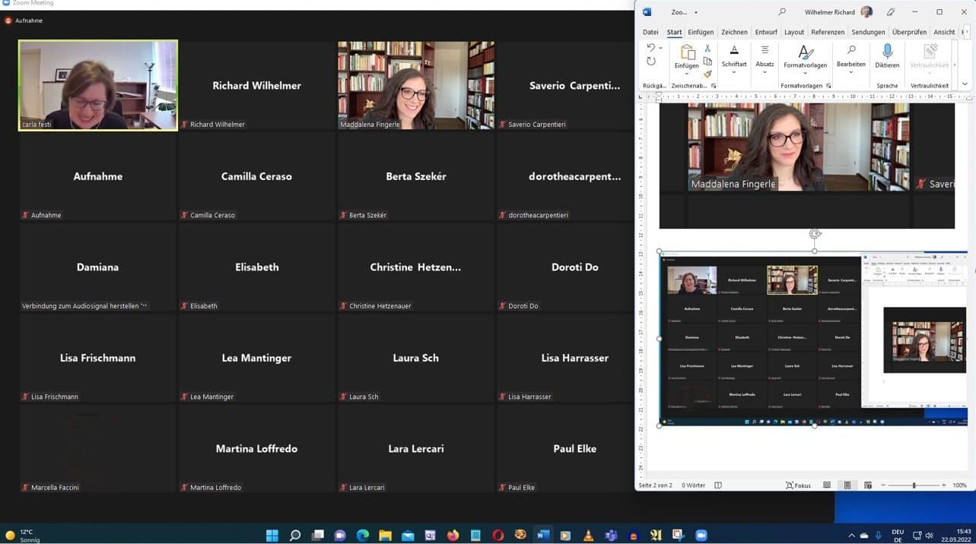
Task: Open the search magnifier in Word title bar
Action: (782, 12)
